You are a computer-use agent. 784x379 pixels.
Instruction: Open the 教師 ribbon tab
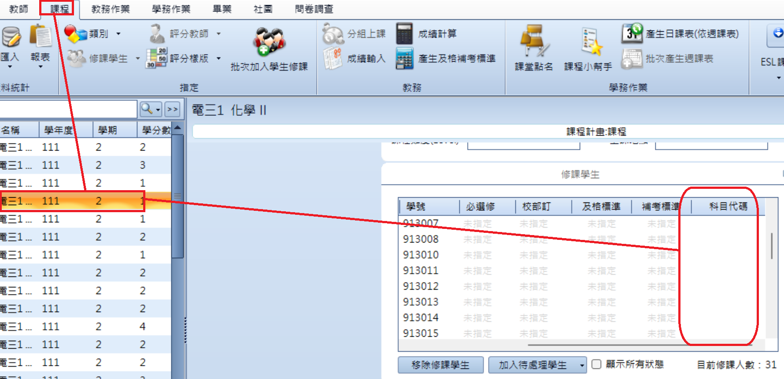pyautogui.click(x=18, y=9)
